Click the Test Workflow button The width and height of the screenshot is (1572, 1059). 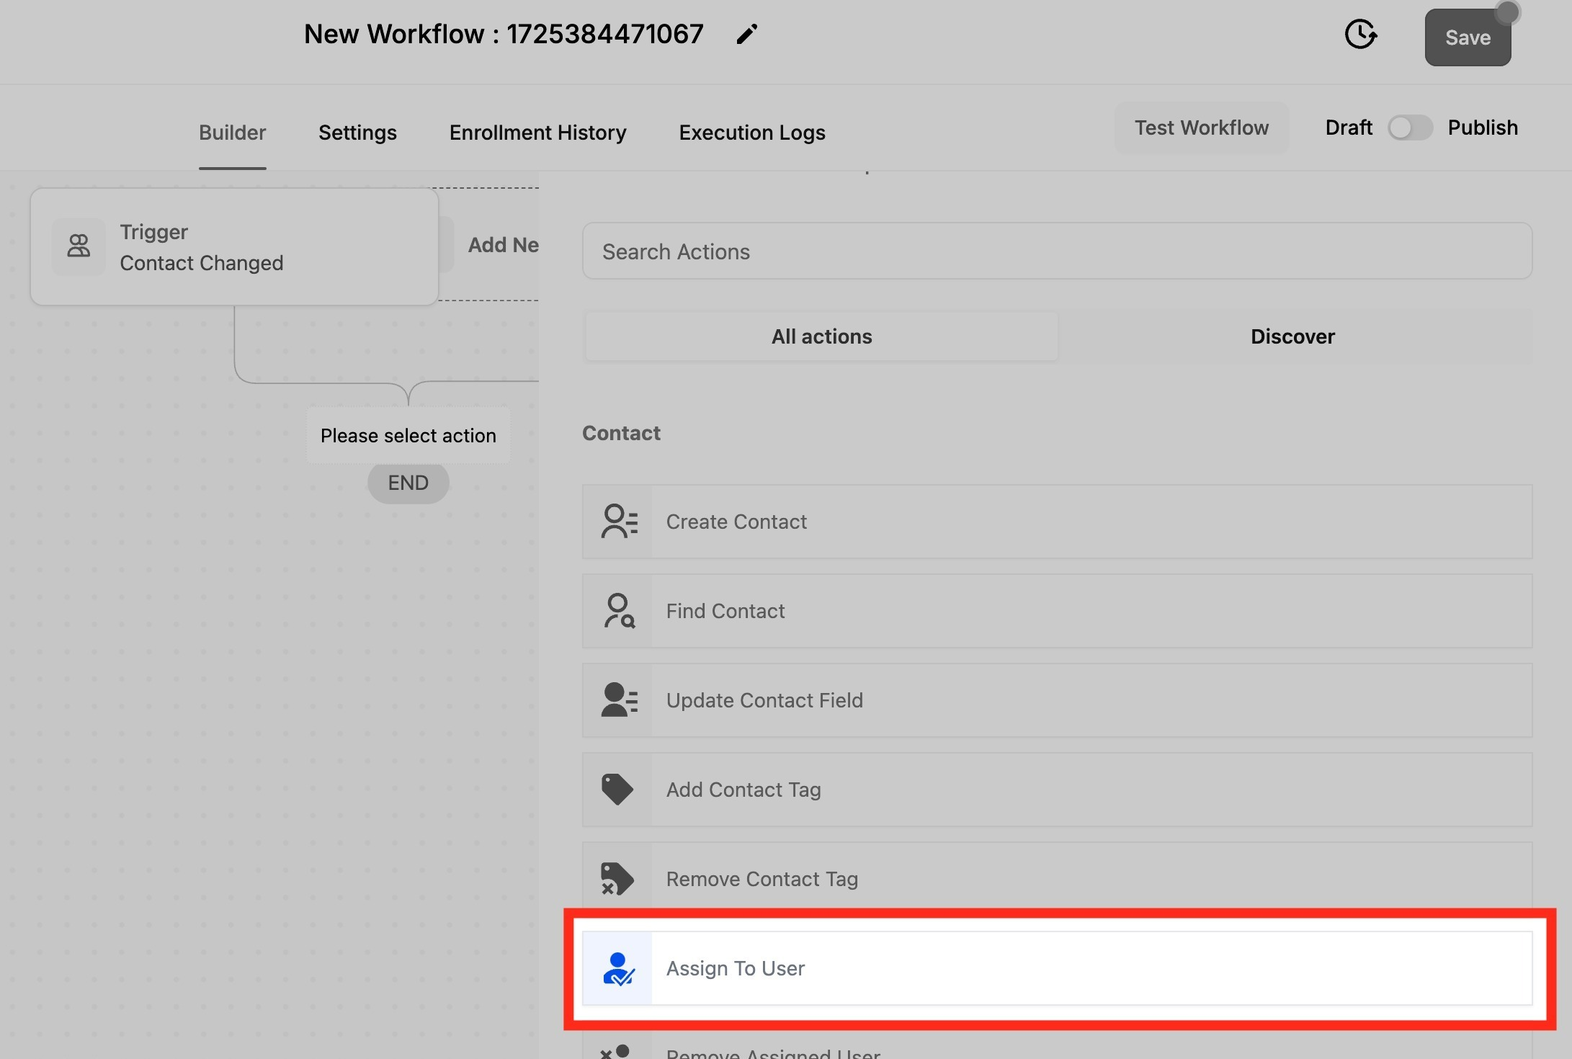click(x=1201, y=128)
